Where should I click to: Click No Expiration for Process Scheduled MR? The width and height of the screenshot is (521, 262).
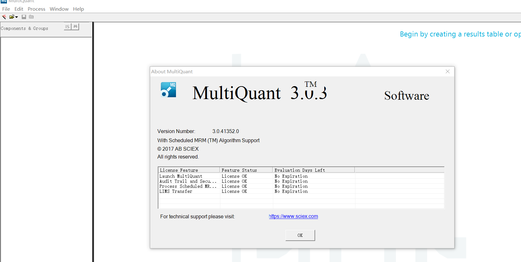click(x=291, y=186)
